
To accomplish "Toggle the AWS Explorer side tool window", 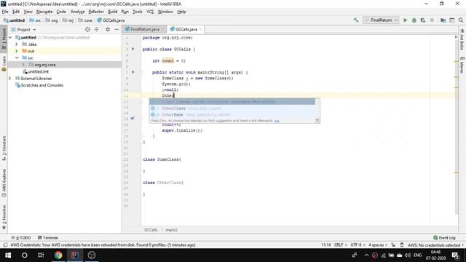I will [4, 183].
